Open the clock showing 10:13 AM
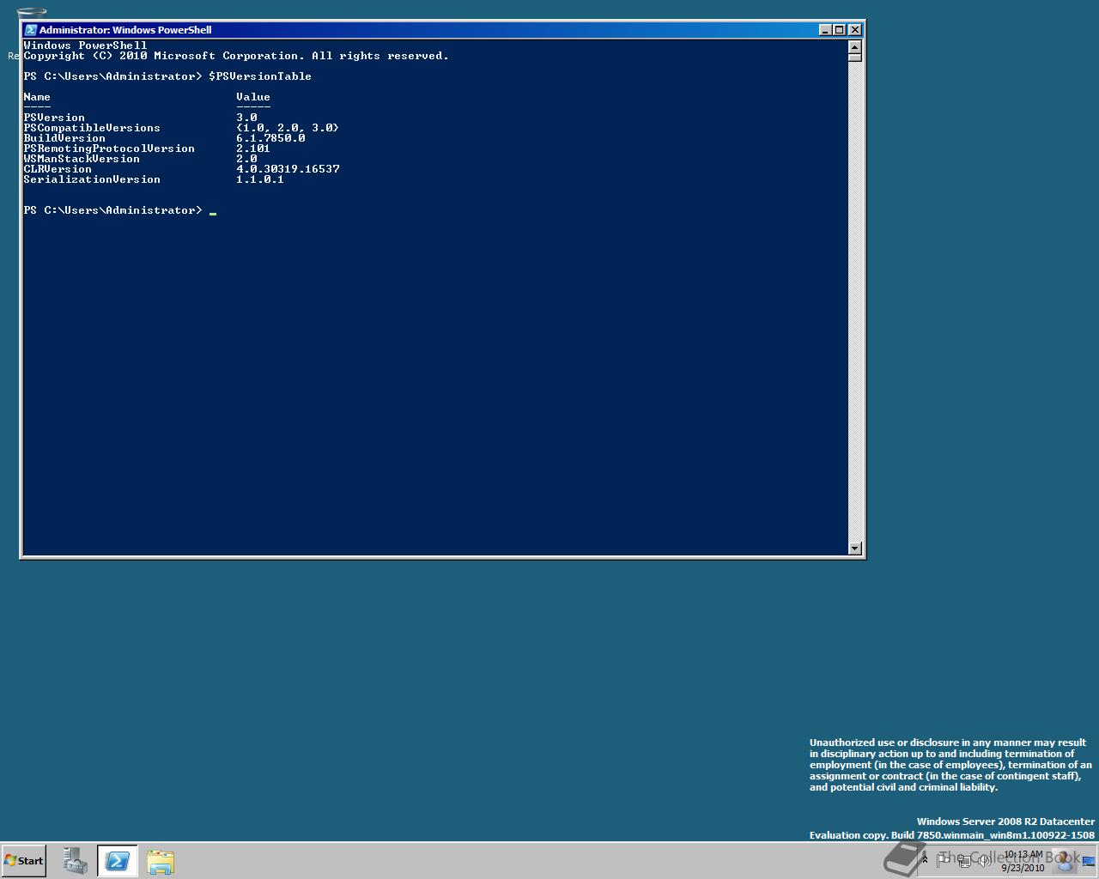The width and height of the screenshot is (1099, 879). [1023, 861]
